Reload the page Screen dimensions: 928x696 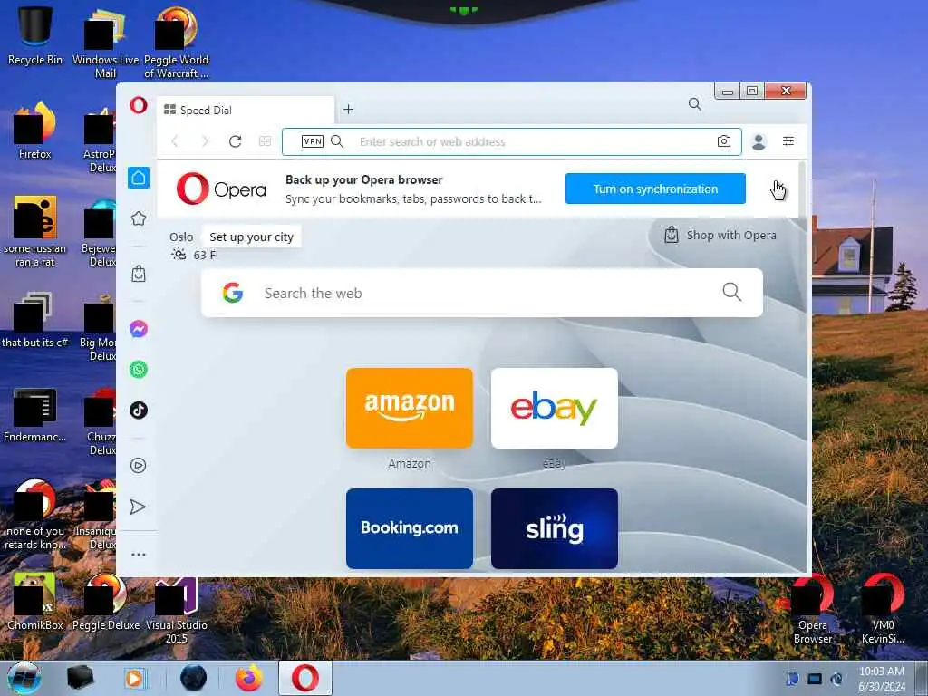235,141
